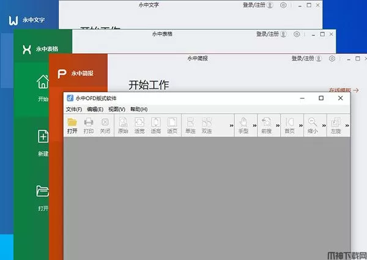The height and width of the screenshot is (260, 367).
Task: Click the 新建 new-file icon in 永中表格 sidebar
Action: point(43,136)
